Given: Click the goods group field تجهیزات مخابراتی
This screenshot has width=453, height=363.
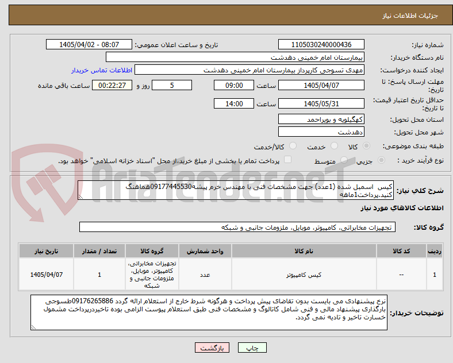Looking at the screenshot, I should pyautogui.click(x=237, y=227).
